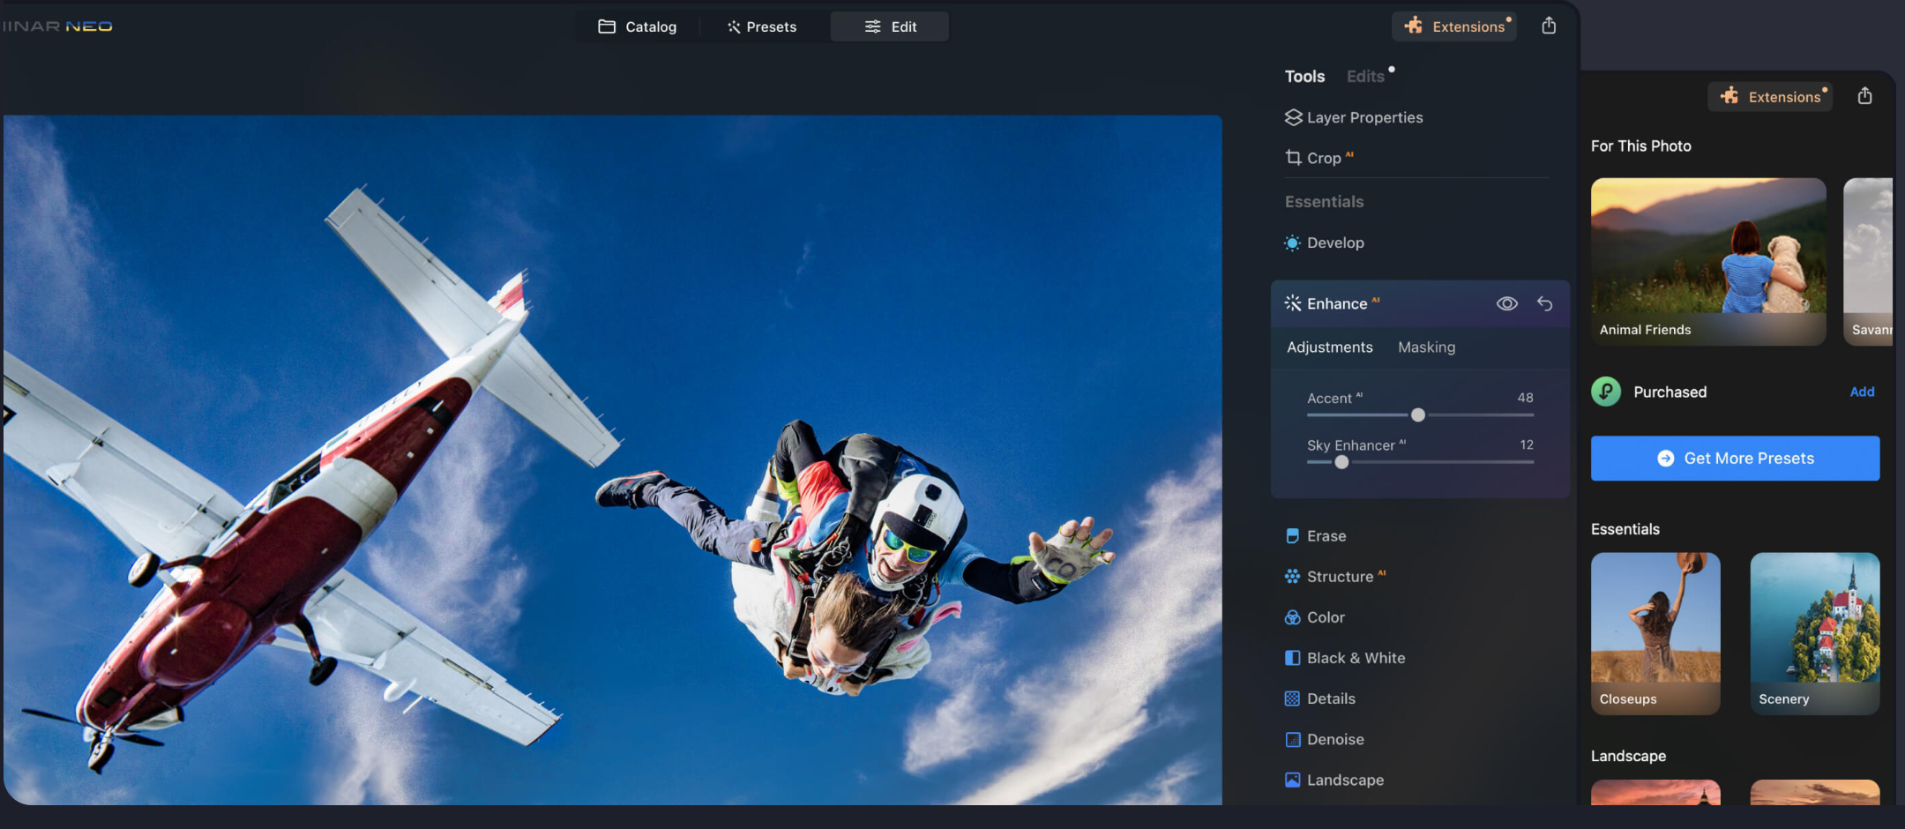Image resolution: width=1905 pixels, height=829 pixels.
Task: Expand the Color tool label
Action: pos(1326,617)
